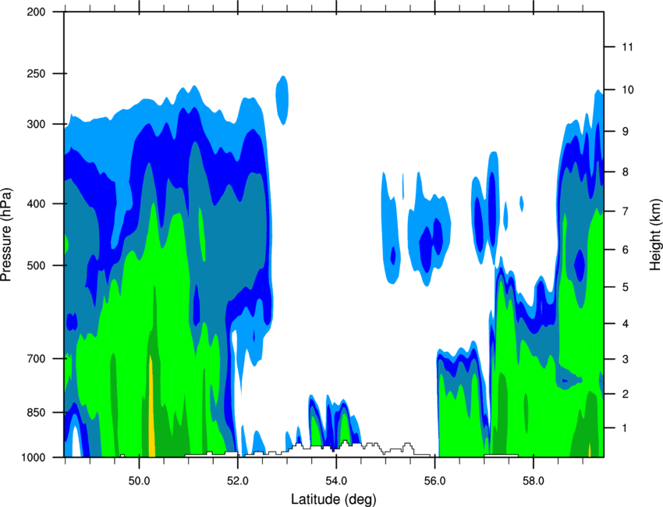
Task: Click the 58.0 latitude tick label
Action: point(534,480)
